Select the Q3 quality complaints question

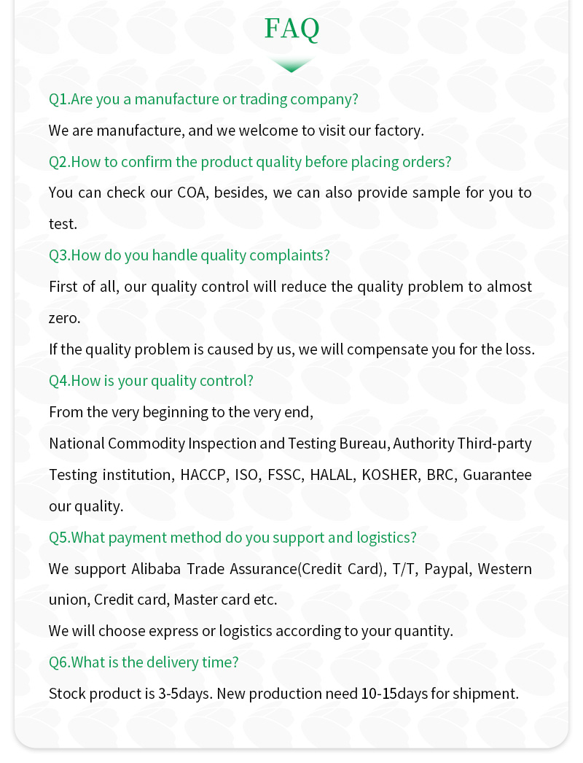pos(189,255)
